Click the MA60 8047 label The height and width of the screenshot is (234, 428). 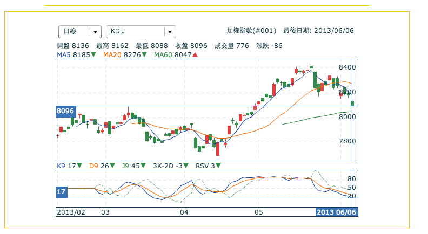pos(173,55)
